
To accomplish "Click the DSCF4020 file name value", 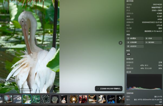I will click(157, 5).
